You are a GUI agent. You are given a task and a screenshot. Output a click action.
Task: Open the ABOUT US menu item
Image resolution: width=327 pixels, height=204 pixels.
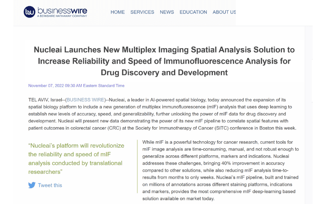tap(224, 12)
